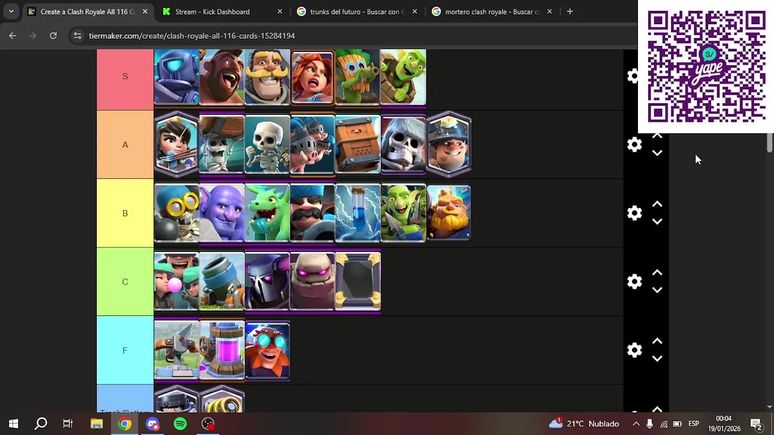Select the X-Bow card in F tier
The height and width of the screenshot is (435, 774).
coord(177,350)
